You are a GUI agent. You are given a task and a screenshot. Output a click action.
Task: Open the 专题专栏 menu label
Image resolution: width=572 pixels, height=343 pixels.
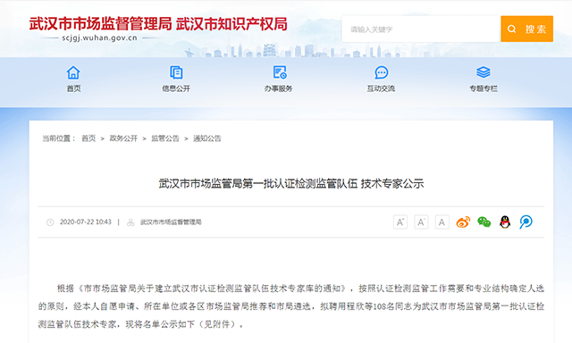pos(484,88)
